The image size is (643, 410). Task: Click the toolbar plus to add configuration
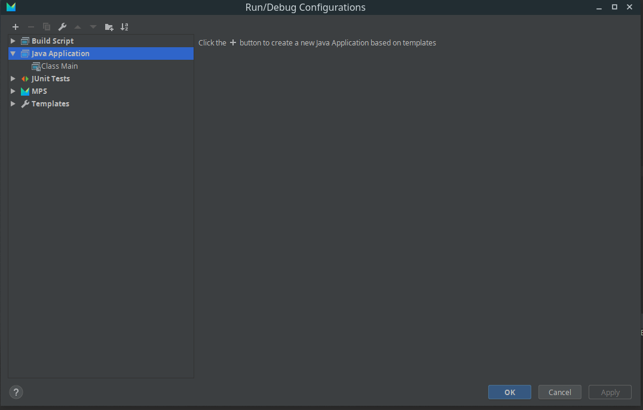tap(16, 27)
